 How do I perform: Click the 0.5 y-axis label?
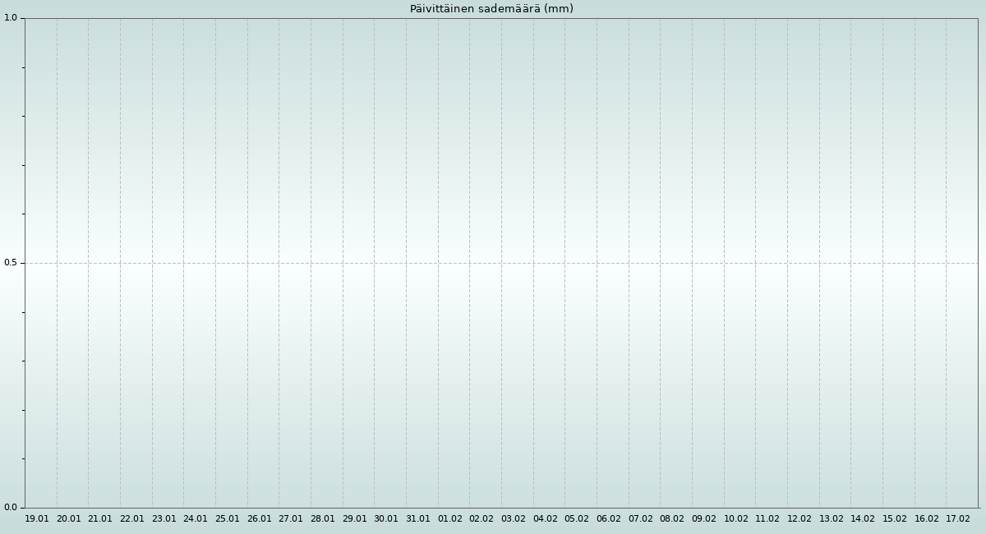point(11,263)
